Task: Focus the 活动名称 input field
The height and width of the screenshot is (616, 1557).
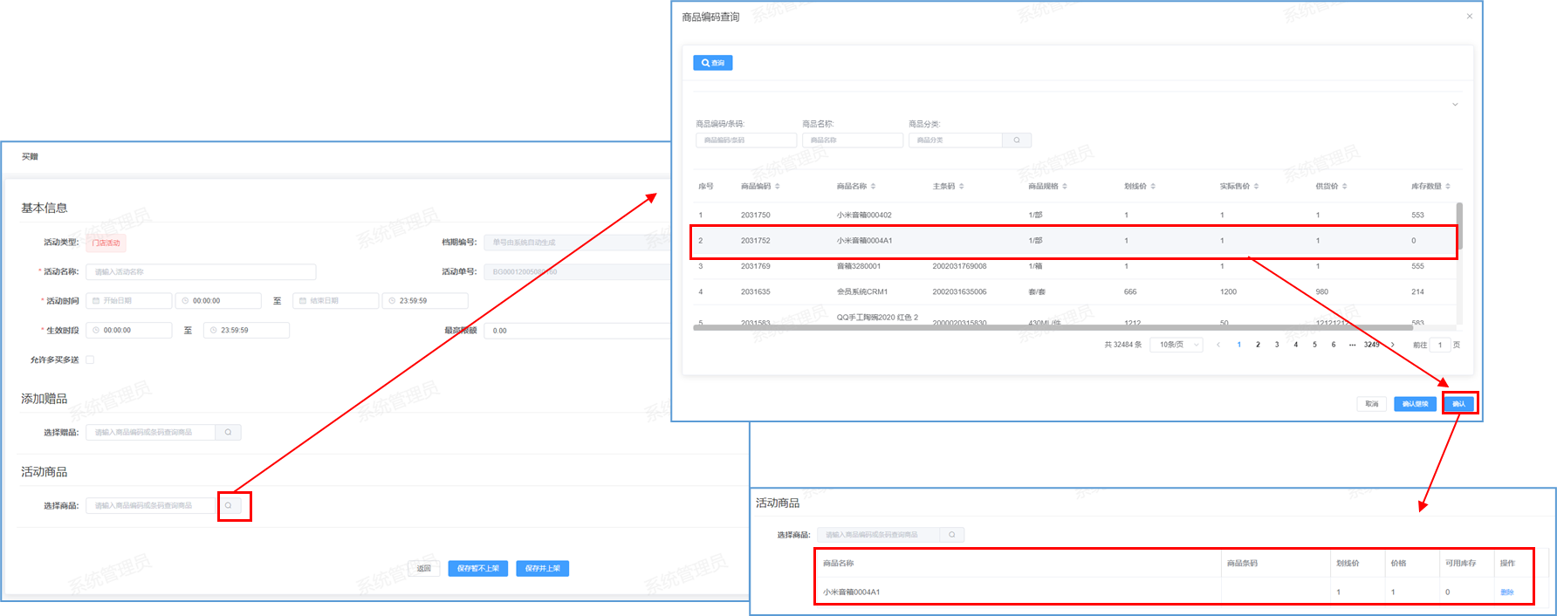Action: 201,271
